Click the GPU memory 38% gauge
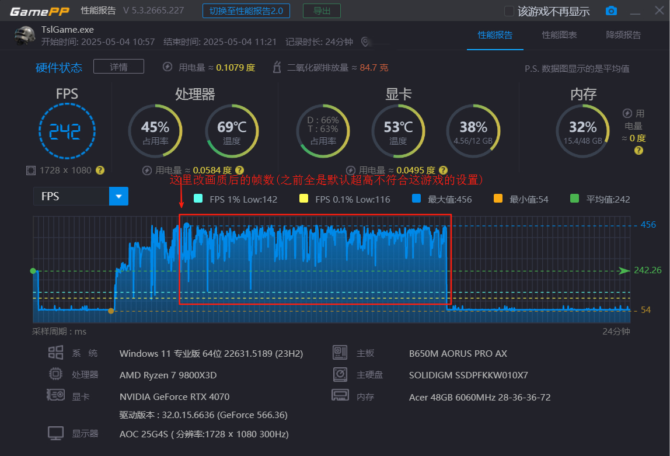The image size is (670, 456). tap(473, 131)
